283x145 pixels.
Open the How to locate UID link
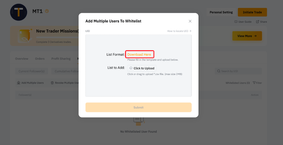[x=179, y=31]
